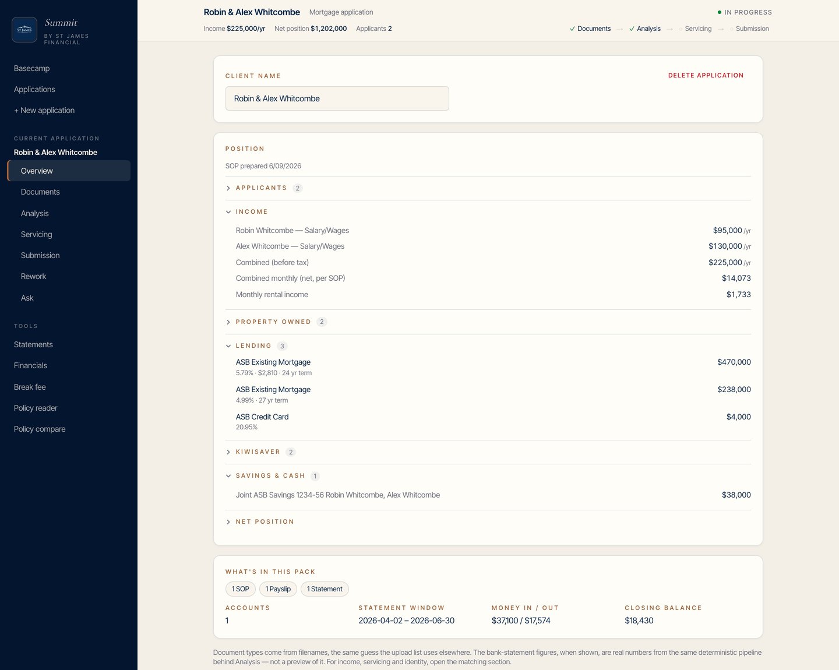Click Robin & Alex Whitcombe in sidebar

(x=55, y=152)
